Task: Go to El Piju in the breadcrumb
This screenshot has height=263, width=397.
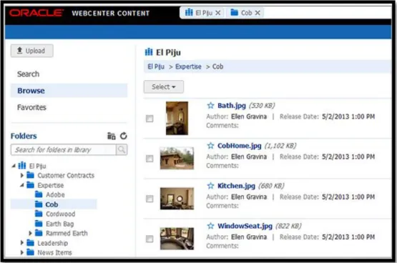Action: [x=156, y=66]
